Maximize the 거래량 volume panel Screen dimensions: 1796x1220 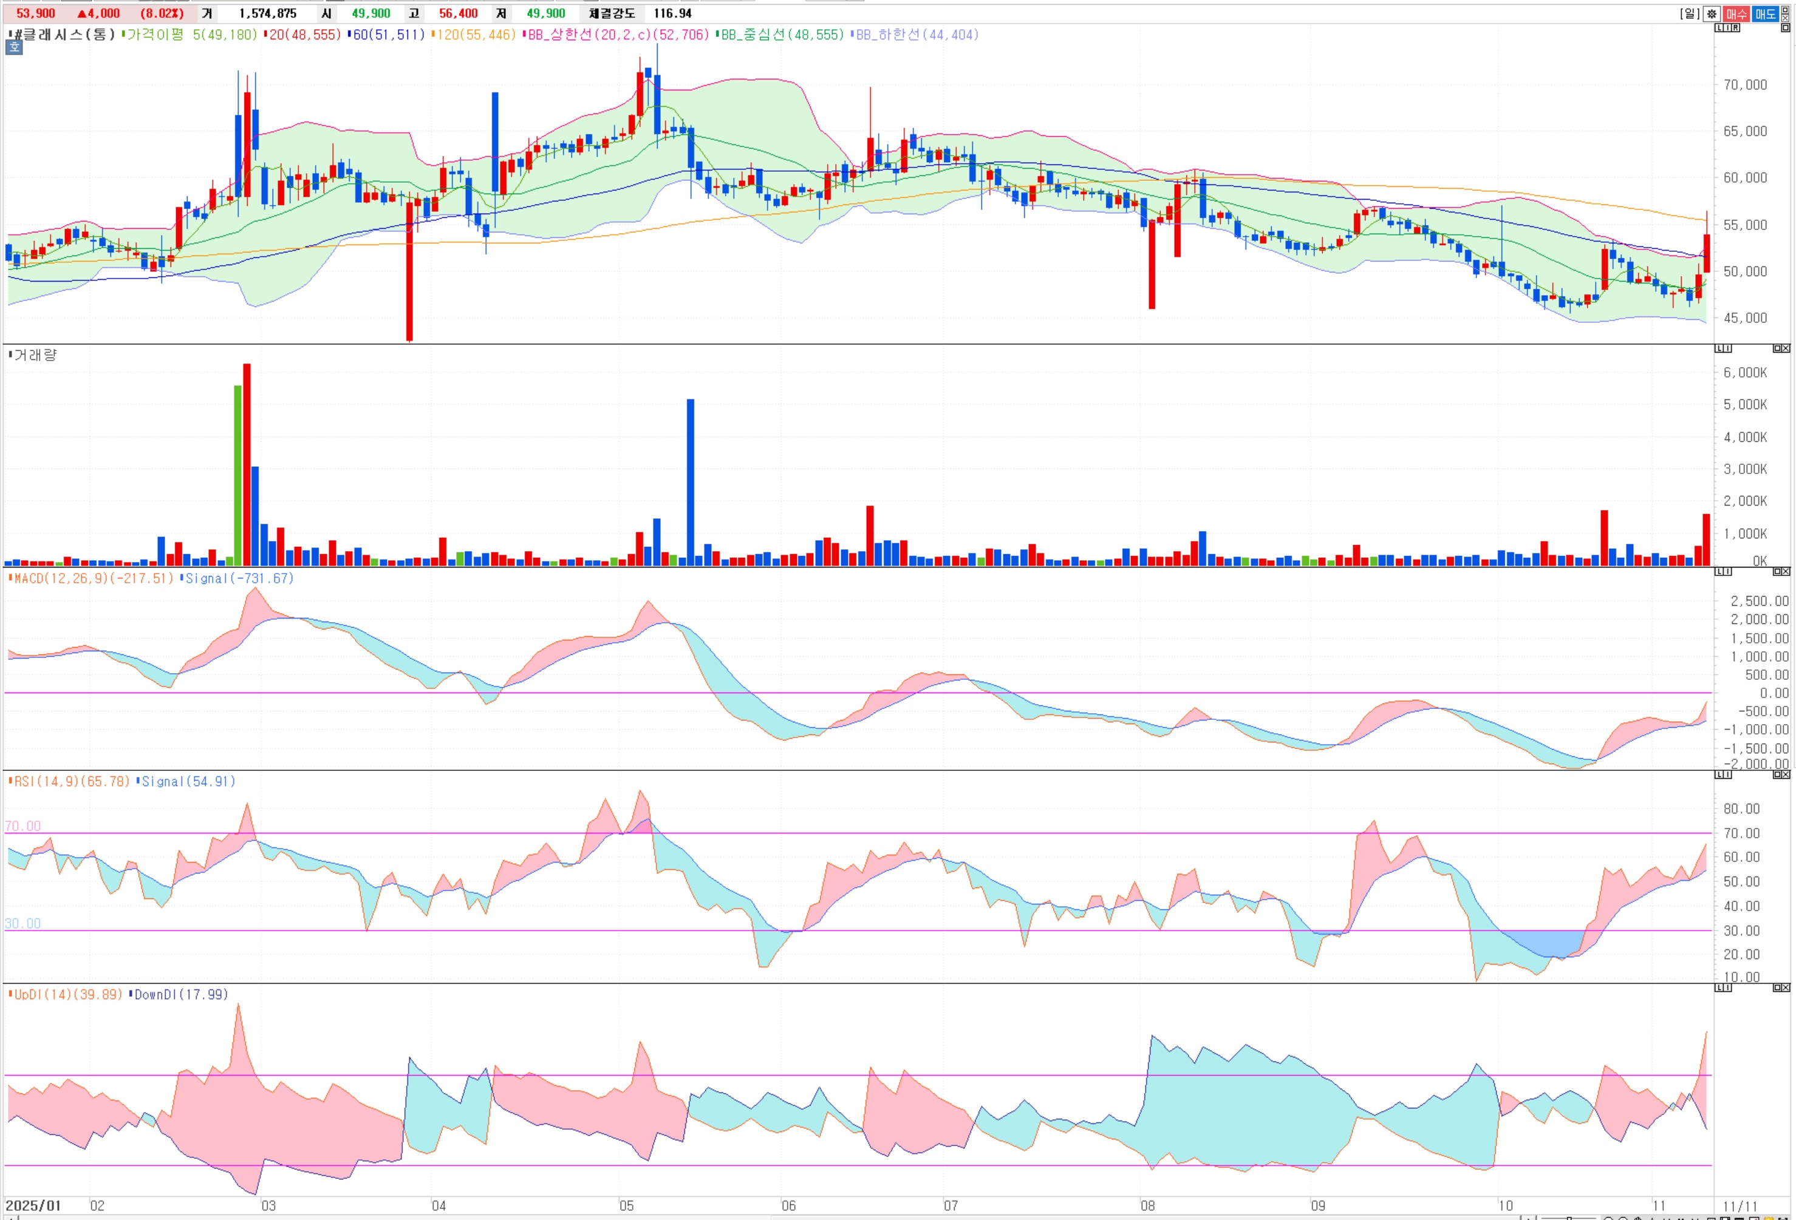point(1777,348)
